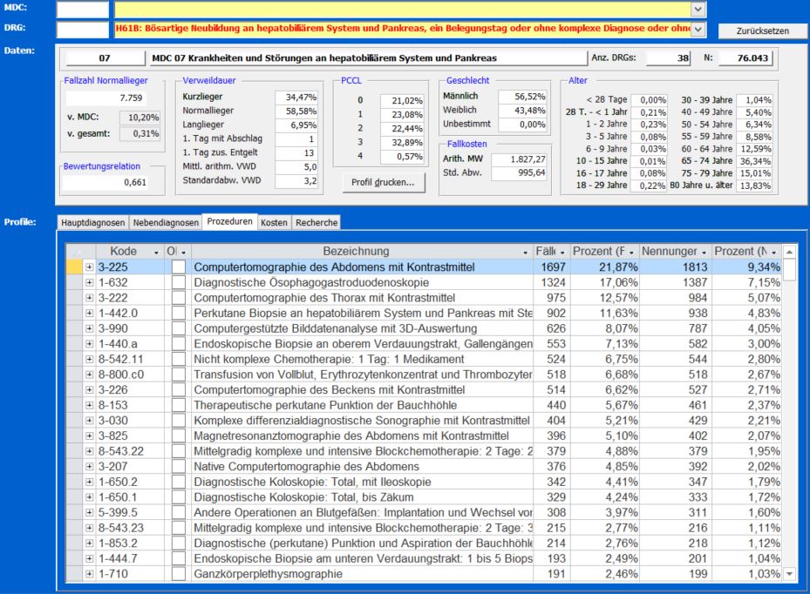Open the Kosten tab

(274, 222)
